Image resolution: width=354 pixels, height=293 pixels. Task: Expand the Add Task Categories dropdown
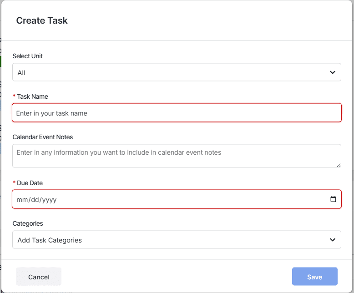click(x=177, y=239)
